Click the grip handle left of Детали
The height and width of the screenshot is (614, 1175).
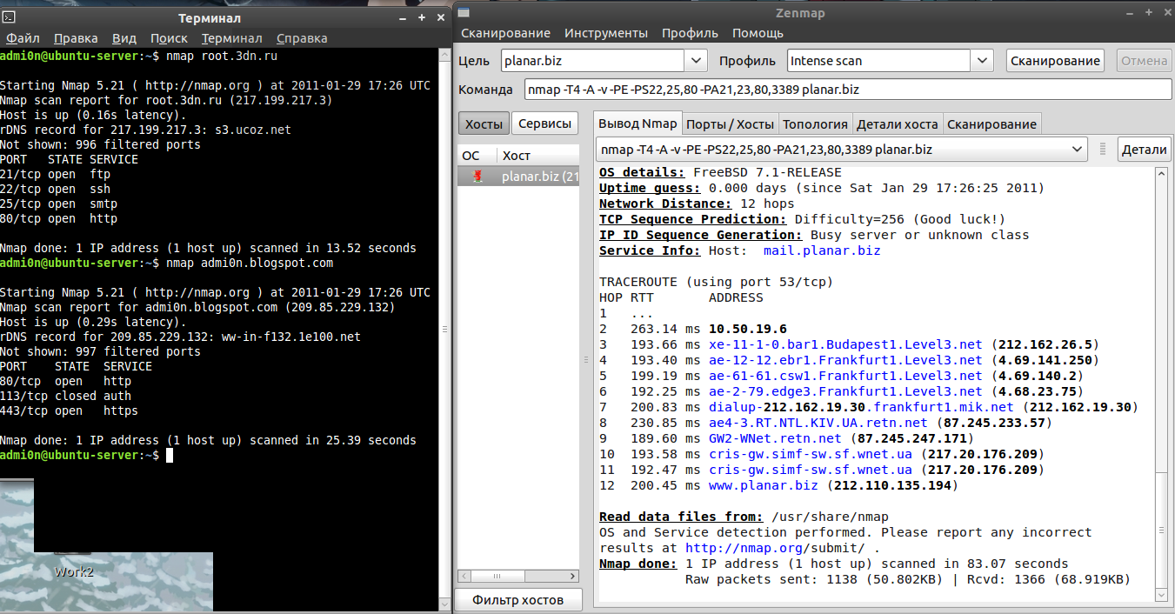coord(1103,149)
